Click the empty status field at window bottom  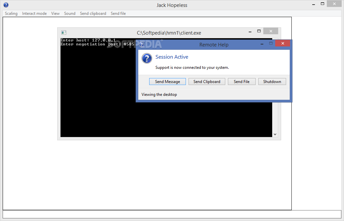[172, 214]
